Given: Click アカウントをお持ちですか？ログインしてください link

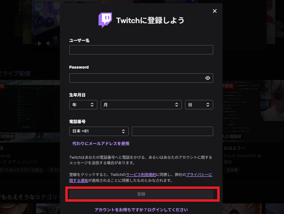Looking at the screenshot, I should pos(141,210).
